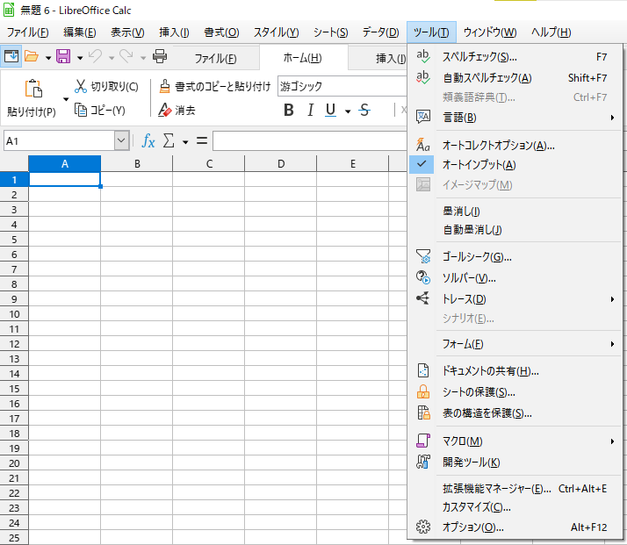Open the Format (書式) menu
This screenshot has height=545, width=627.
tap(221, 32)
